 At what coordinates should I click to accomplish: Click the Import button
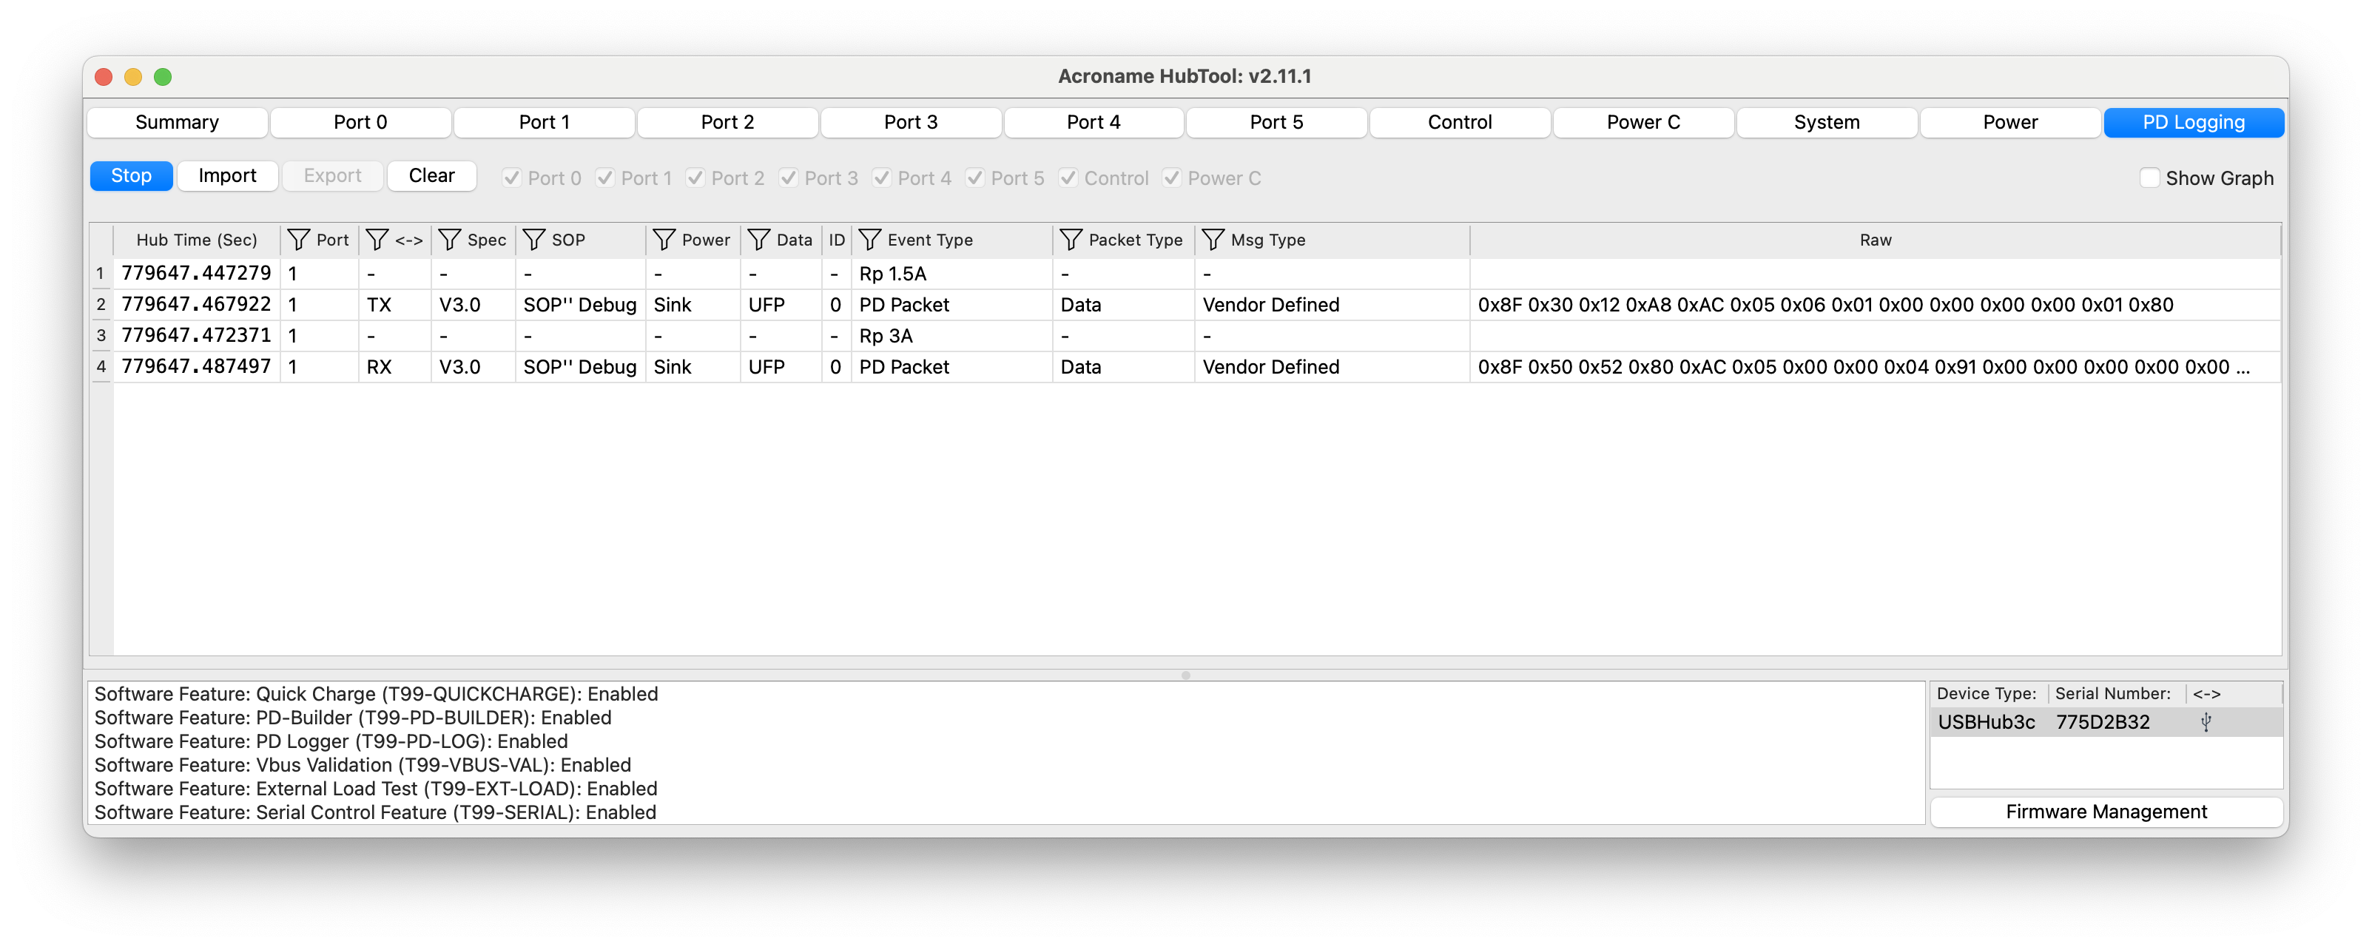click(x=227, y=176)
